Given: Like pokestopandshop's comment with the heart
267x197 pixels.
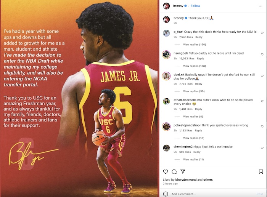Looking at the screenshot, I should click(262, 127).
